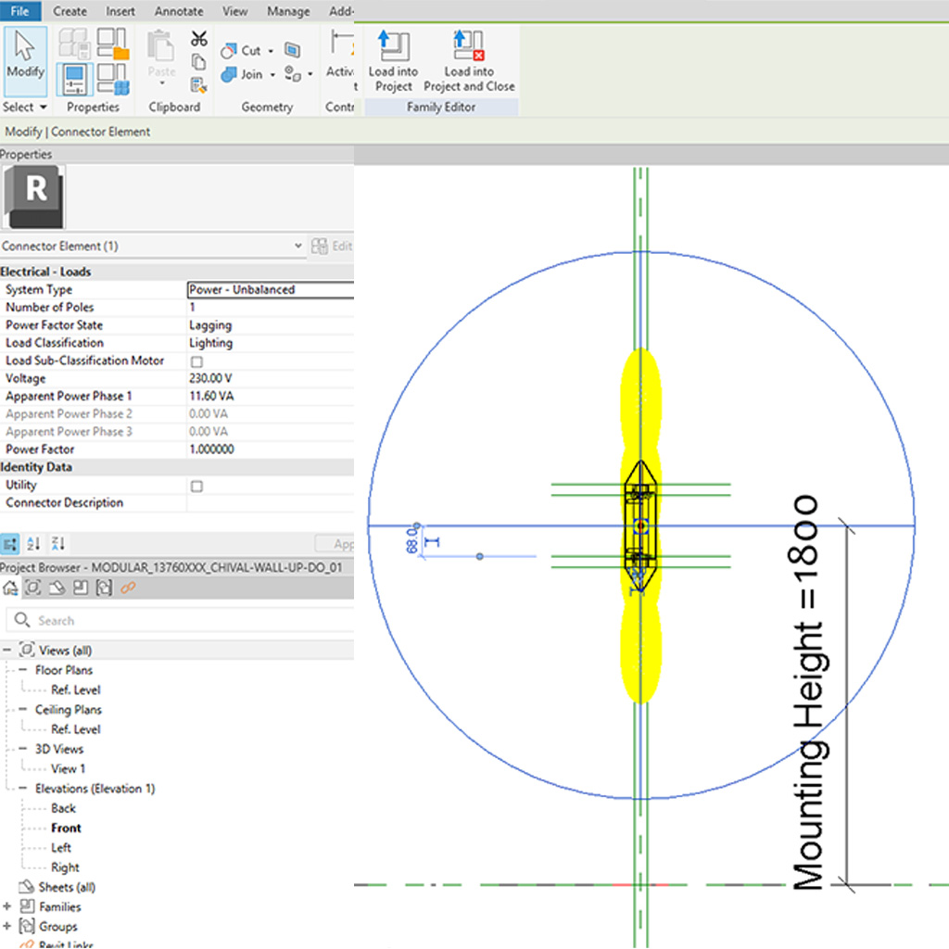
Task: Open the Front elevation view
Action: point(66,828)
